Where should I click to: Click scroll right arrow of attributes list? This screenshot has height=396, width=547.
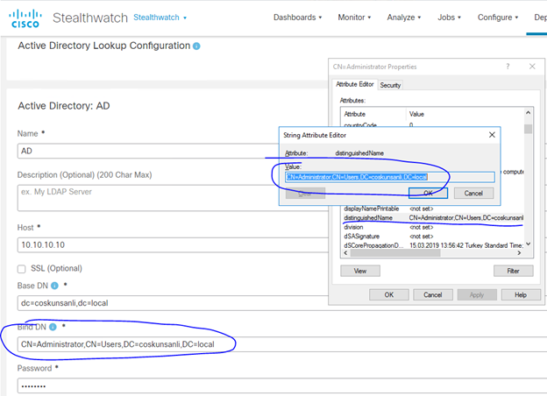pyautogui.click(x=519, y=253)
